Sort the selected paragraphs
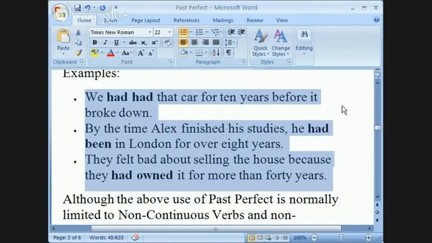This screenshot has width=432, height=243. [216, 53]
